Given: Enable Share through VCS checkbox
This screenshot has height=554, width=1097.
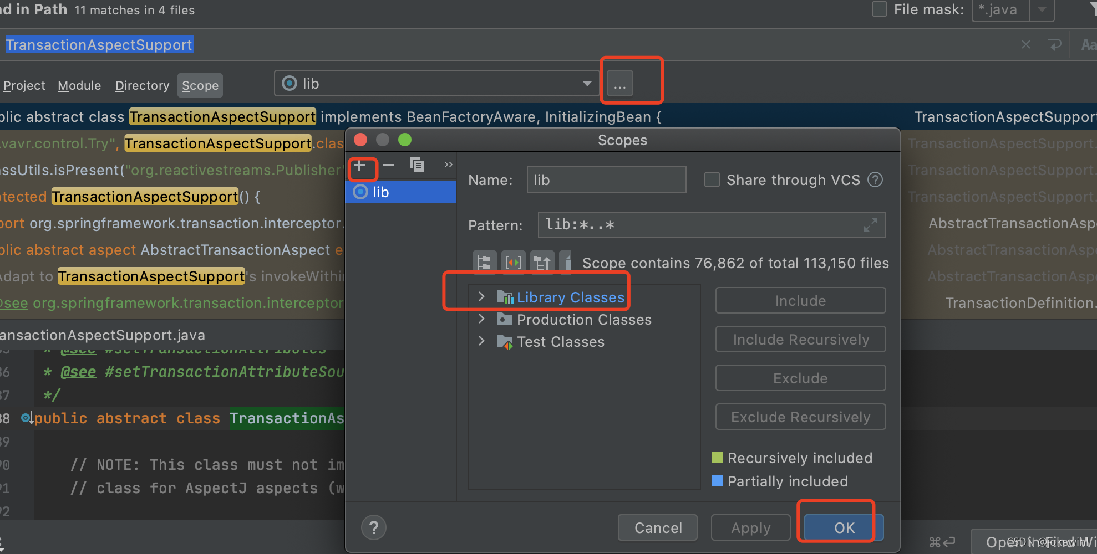Looking at the screenshot, I should click(712, 180).
